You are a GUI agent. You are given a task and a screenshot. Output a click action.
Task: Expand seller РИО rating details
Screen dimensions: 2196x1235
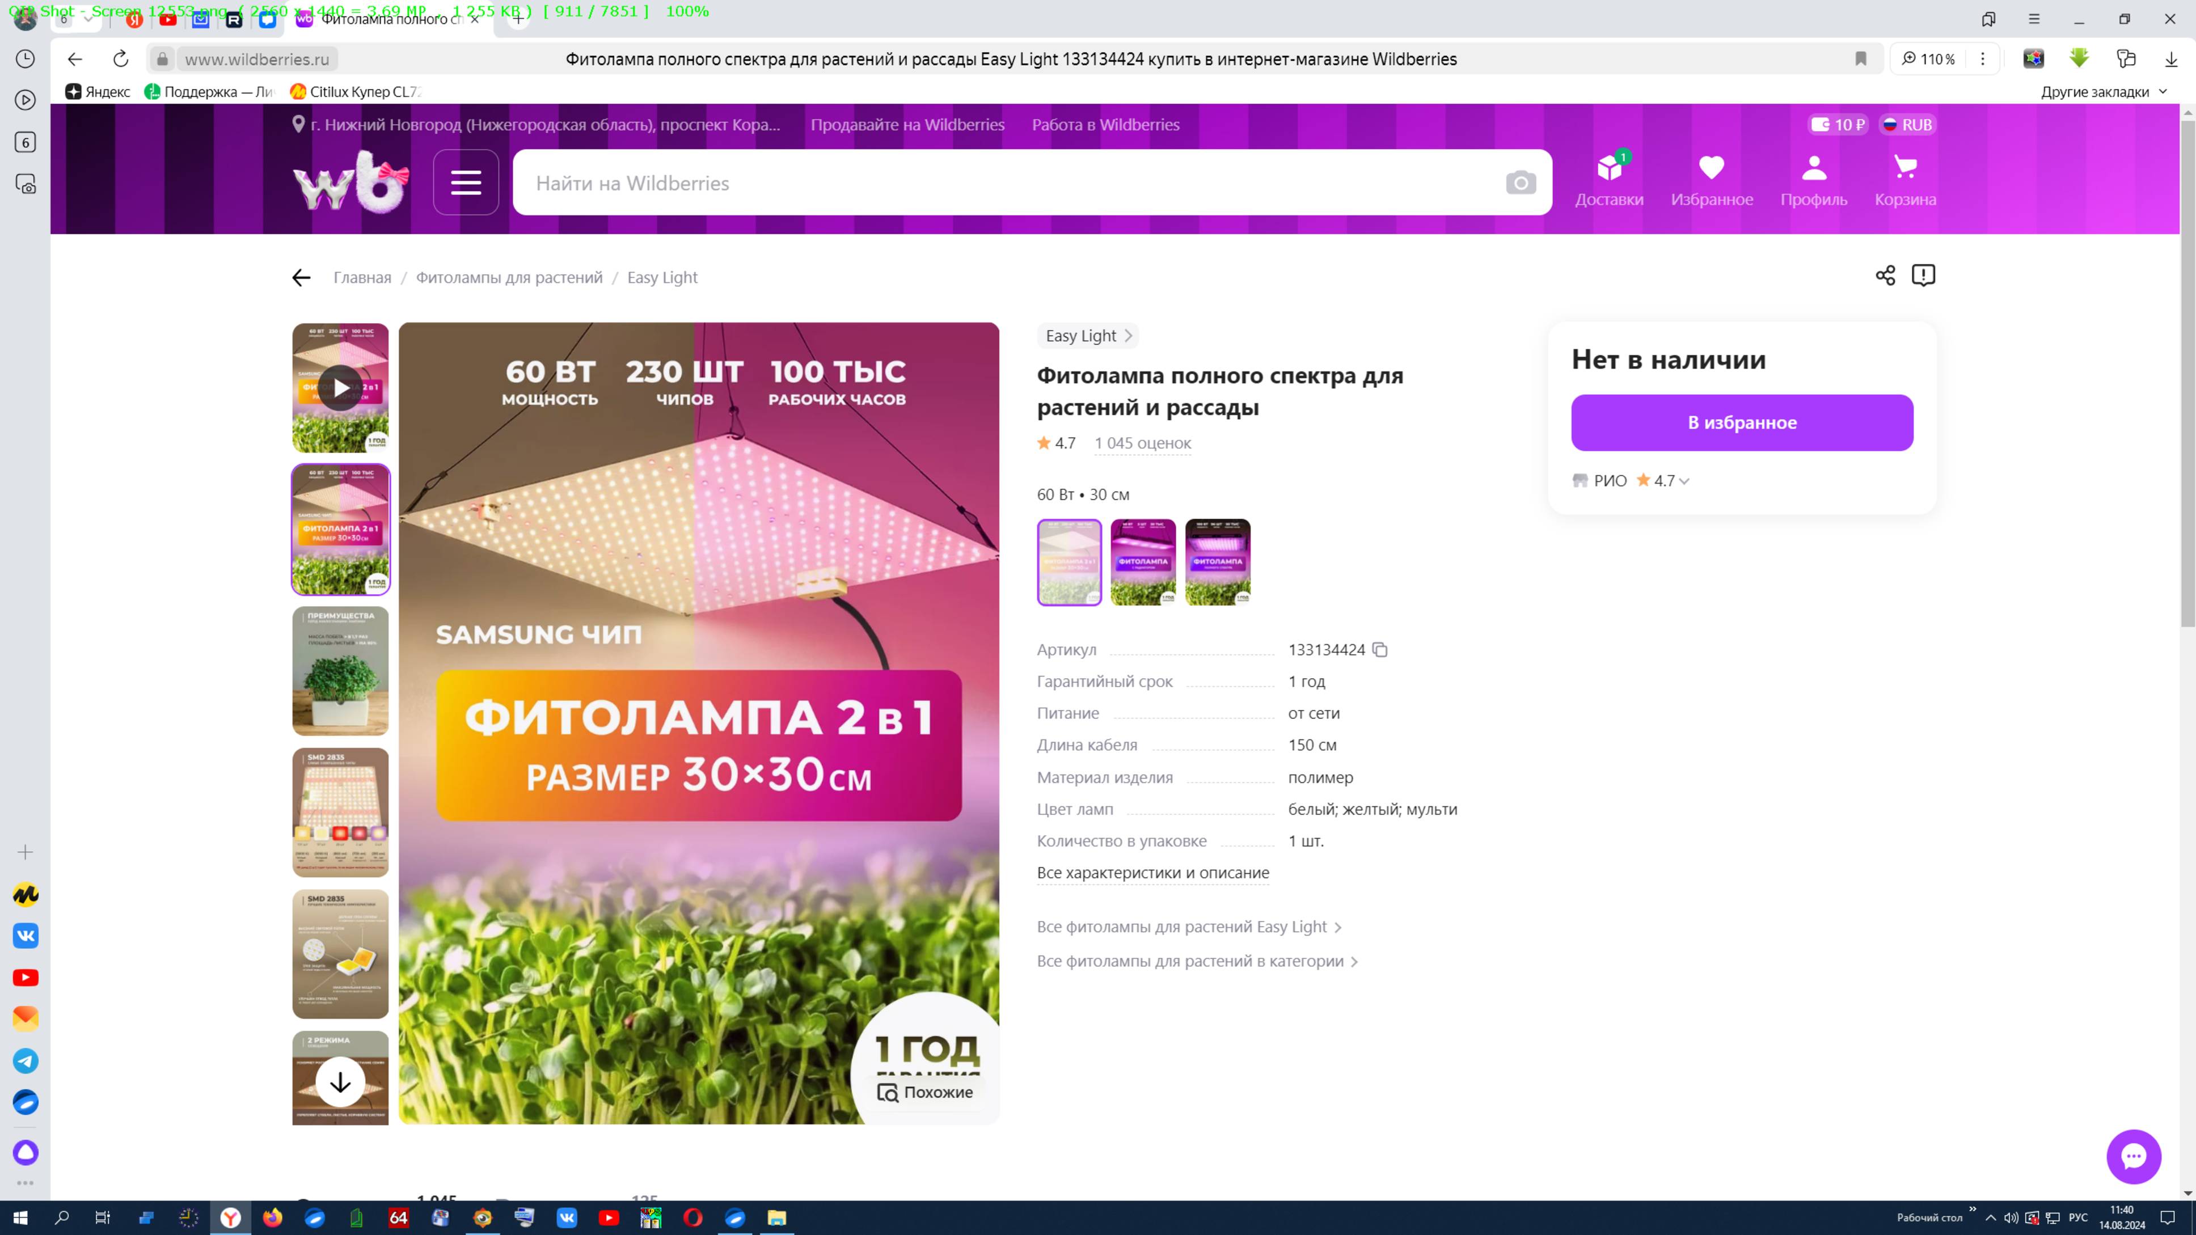[1684, 481]
